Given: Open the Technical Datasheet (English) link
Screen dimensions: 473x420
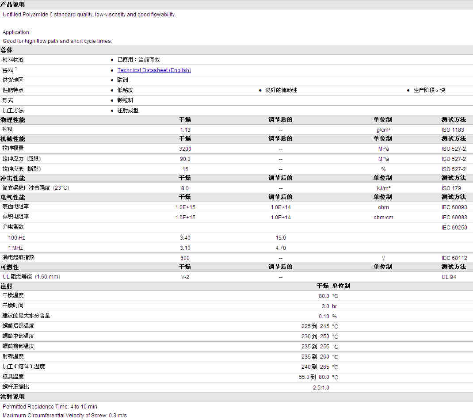Looking at the screenshot, I should tap(154, 70).
